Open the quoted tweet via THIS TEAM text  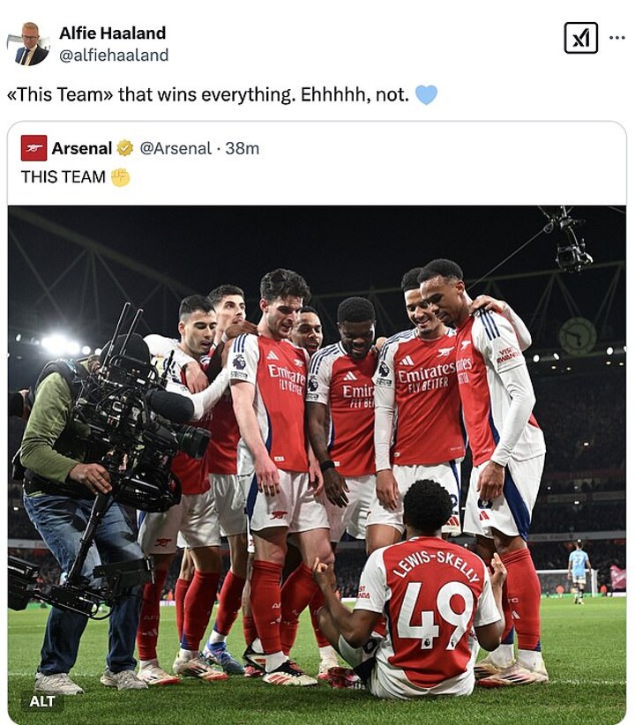[63, 177]
